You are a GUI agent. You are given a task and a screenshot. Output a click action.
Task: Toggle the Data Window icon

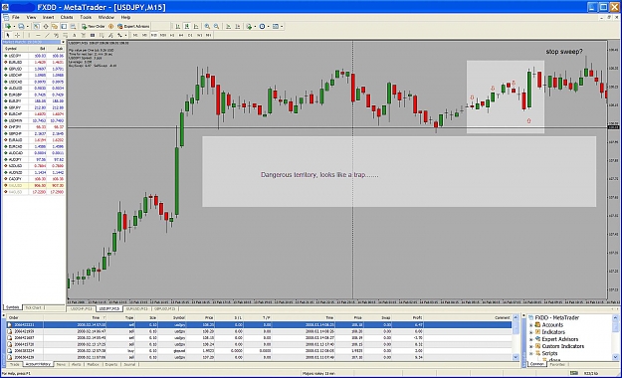pos(46,26)
